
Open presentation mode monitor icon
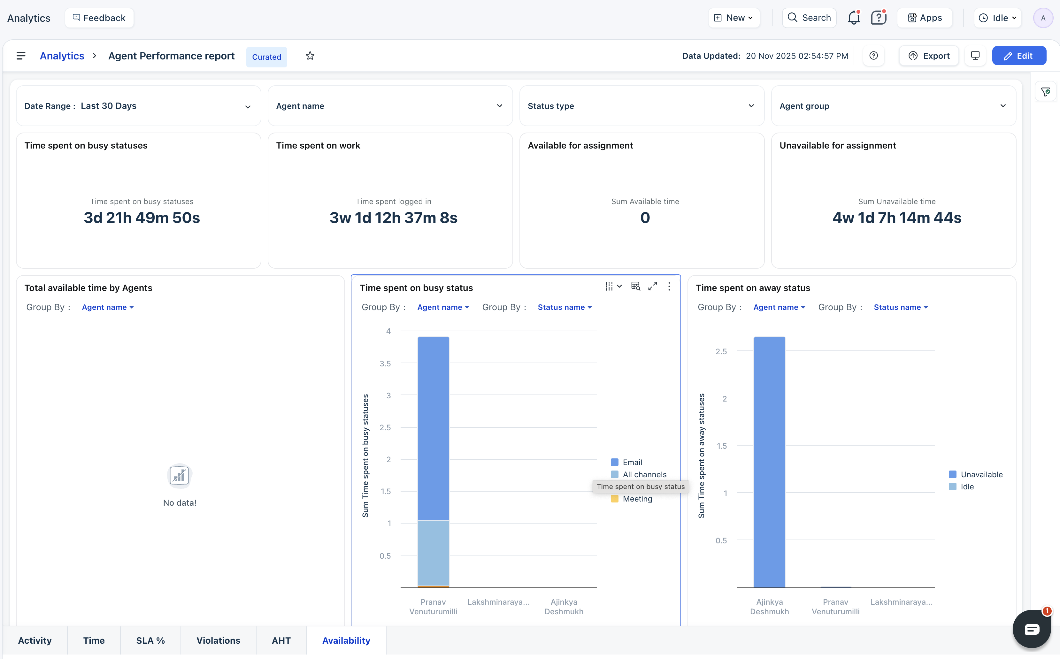[975, 56]
